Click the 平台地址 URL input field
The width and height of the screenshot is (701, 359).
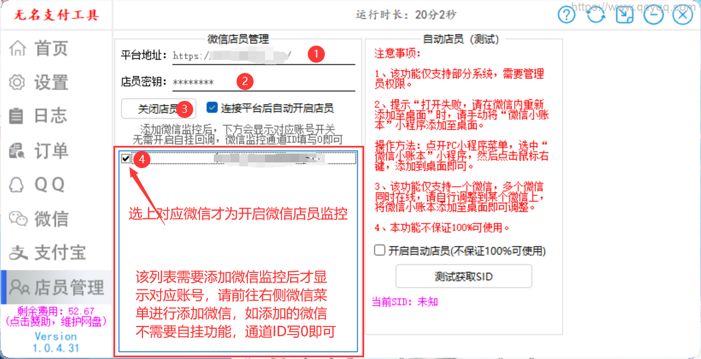262,56
